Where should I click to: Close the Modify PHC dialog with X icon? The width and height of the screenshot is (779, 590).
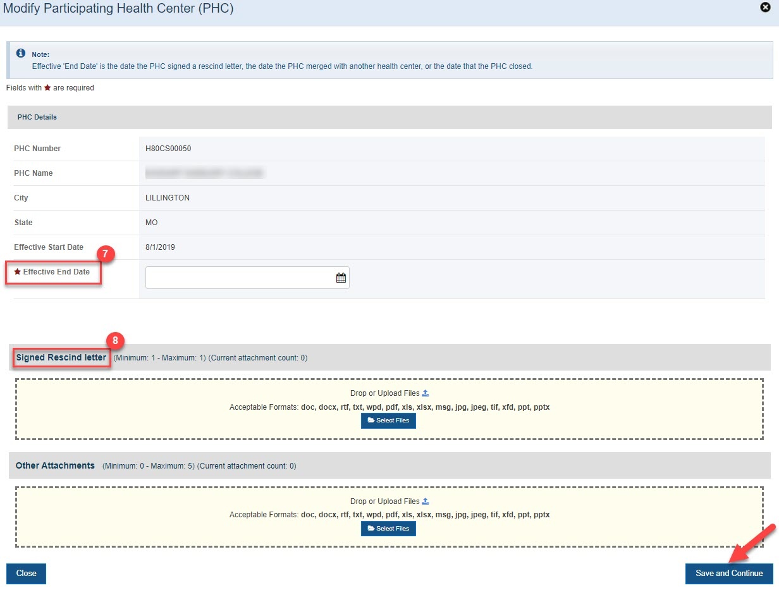(x=764, y=8)
